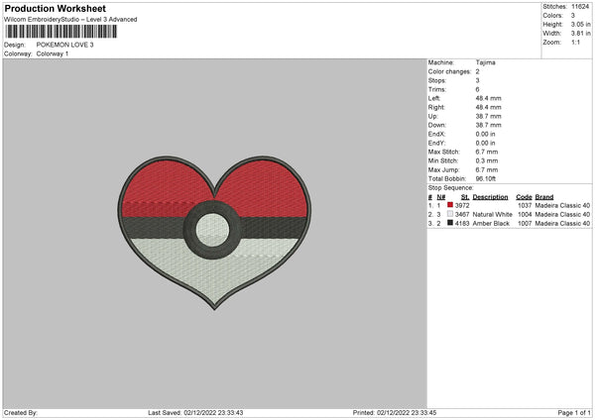Click thread code 1007
This screenshot has width=595, height=420.
click(x=525, y=224)
